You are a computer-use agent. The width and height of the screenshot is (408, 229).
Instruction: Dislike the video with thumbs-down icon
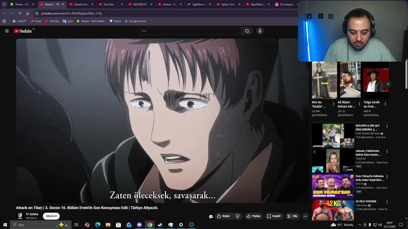pos(237,216)
